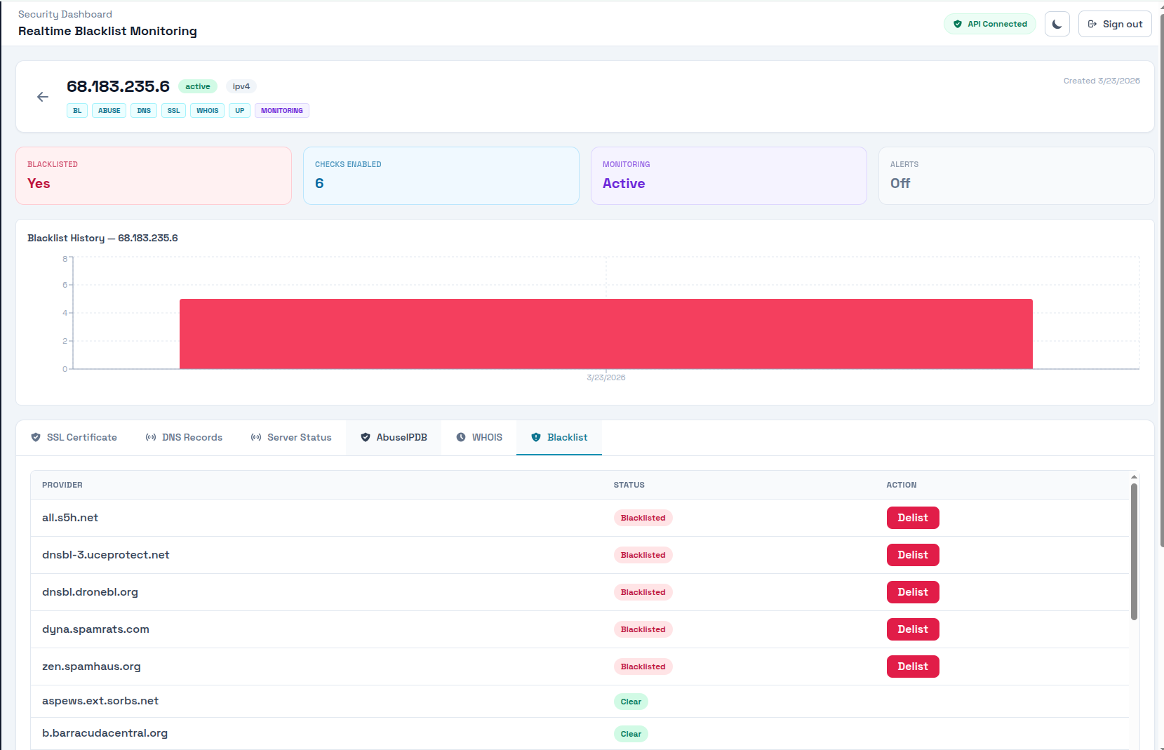
Task: Open the Server Status tab
Action: pos(291,437)
